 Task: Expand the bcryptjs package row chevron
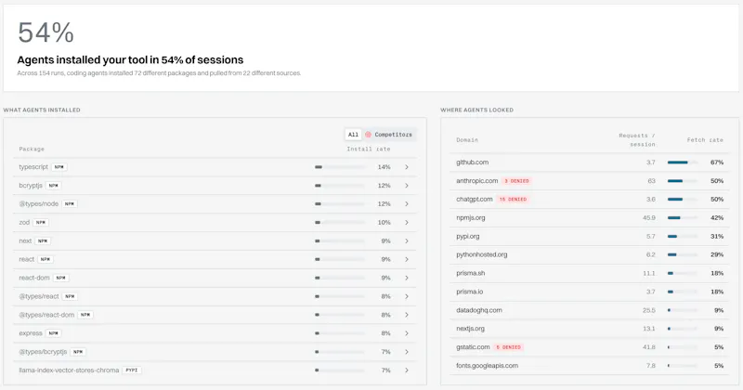pyautogui.click(x=407, y=186)
